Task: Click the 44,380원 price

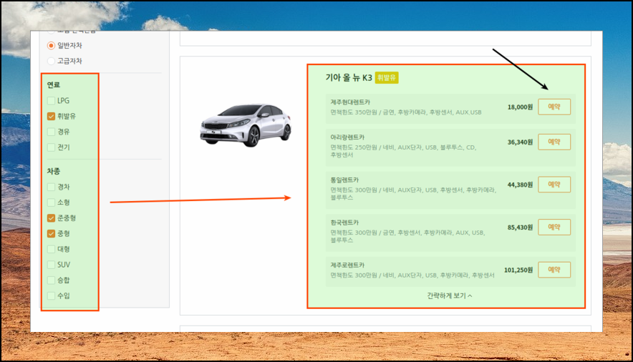Action: pyautogui.click(x=520, y=185)
